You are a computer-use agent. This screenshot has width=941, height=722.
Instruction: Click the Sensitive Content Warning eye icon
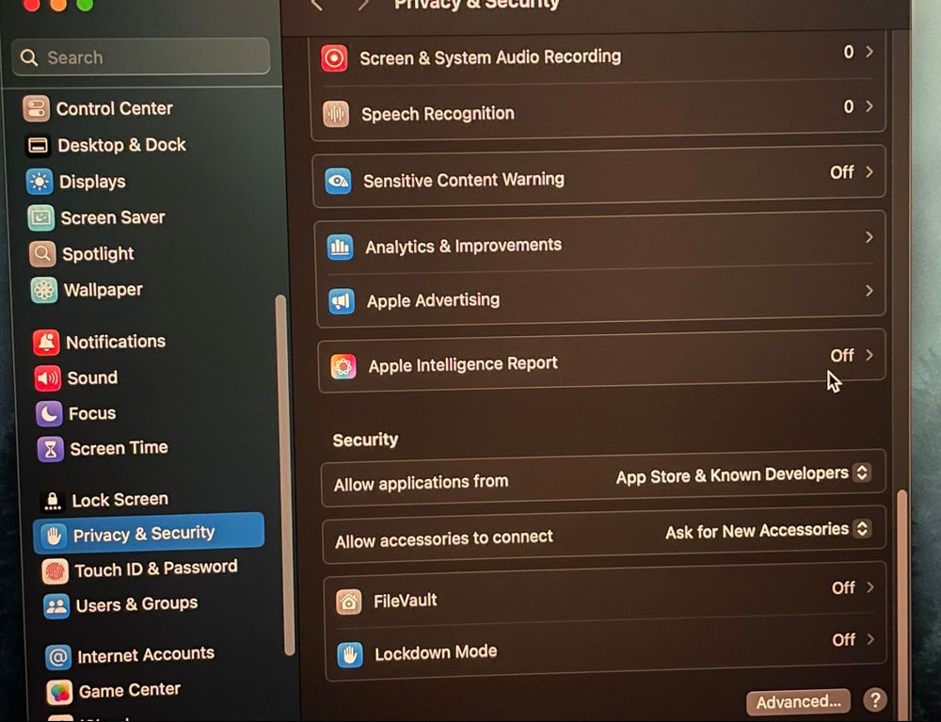(x=338, y=181)
